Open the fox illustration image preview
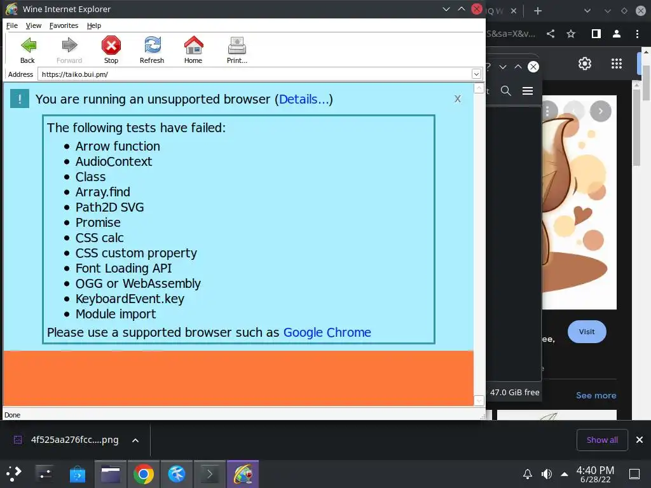 (x=579, y=203)
